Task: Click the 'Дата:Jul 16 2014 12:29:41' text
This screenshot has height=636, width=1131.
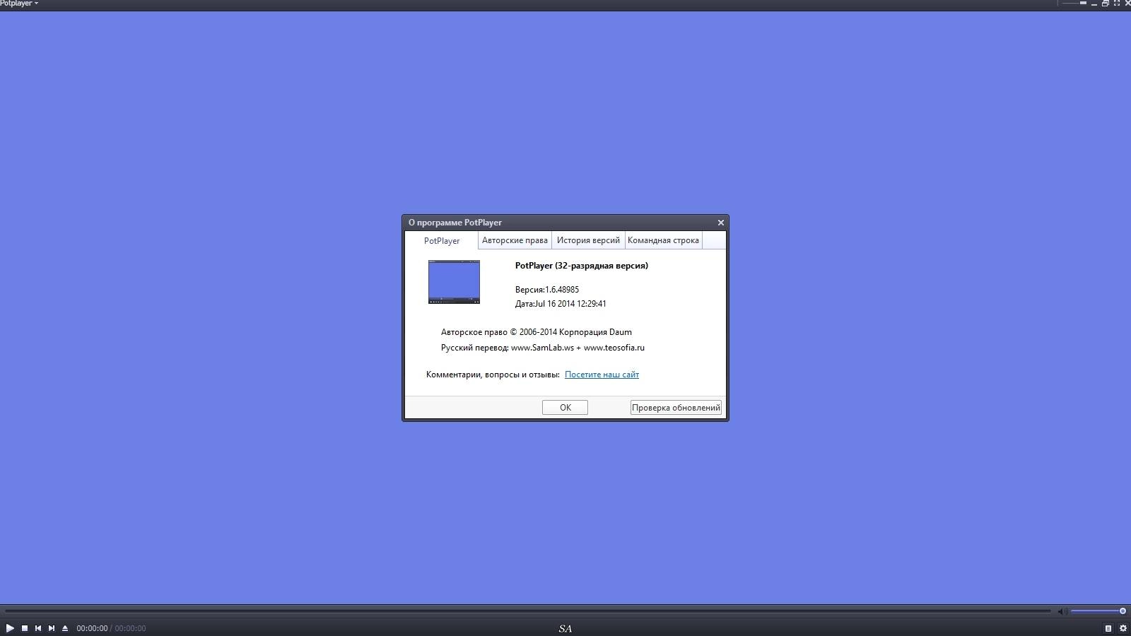Action: tap(561, 304)
